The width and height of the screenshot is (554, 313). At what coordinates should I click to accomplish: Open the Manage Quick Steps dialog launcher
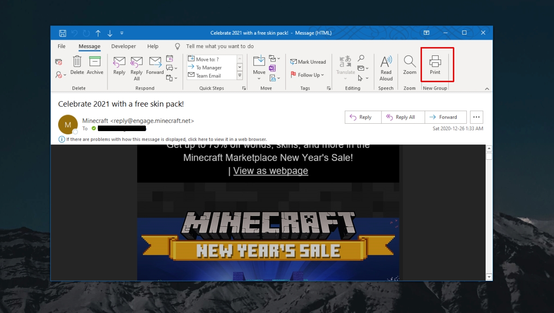point(244,88)
